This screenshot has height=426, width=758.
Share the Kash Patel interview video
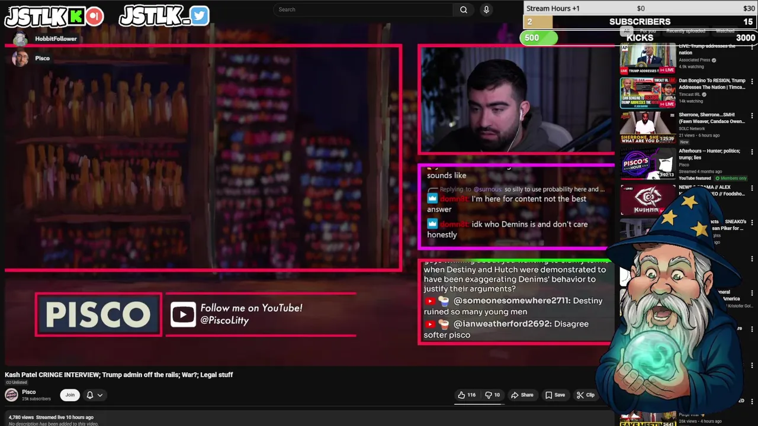click(x=522, y=395)
